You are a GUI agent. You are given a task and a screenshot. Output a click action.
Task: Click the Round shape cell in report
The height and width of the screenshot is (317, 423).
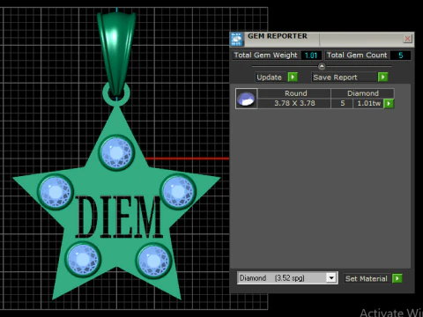point(295,93)
